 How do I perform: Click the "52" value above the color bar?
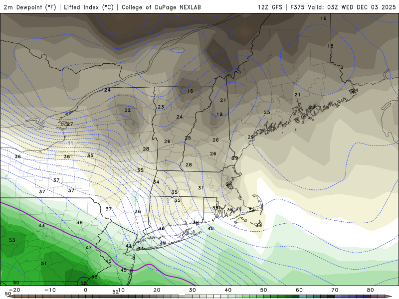pos(116,292)
